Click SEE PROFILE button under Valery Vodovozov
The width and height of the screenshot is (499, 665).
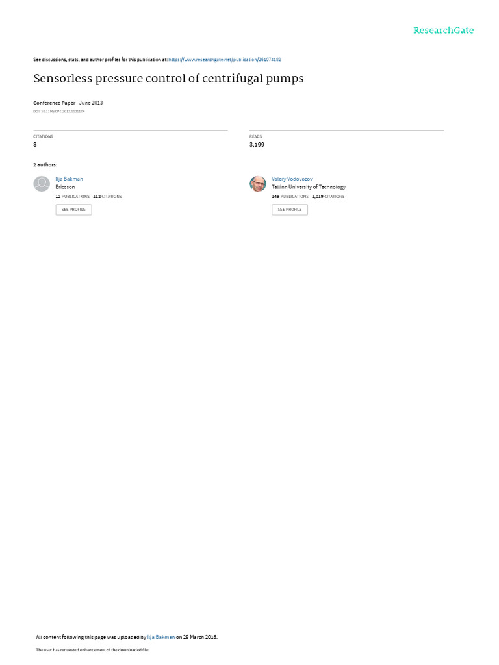click(290, 210)
